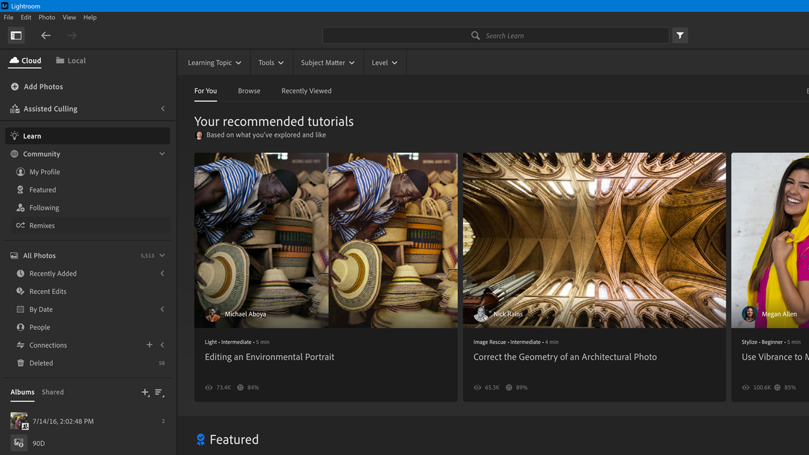Open the File menu
This screenshot has height=455, width=809.
(8, 17)
